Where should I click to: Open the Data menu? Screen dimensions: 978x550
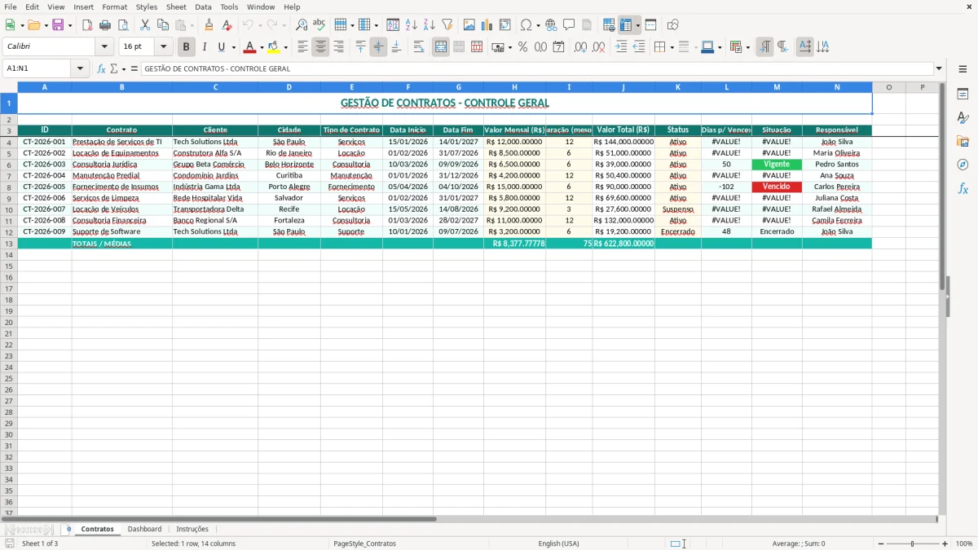pyautogui.click(x=203, y=7)
